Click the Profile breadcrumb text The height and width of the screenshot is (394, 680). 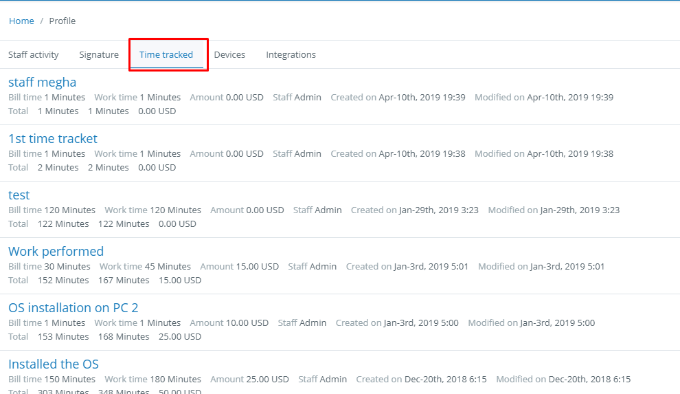62,21
